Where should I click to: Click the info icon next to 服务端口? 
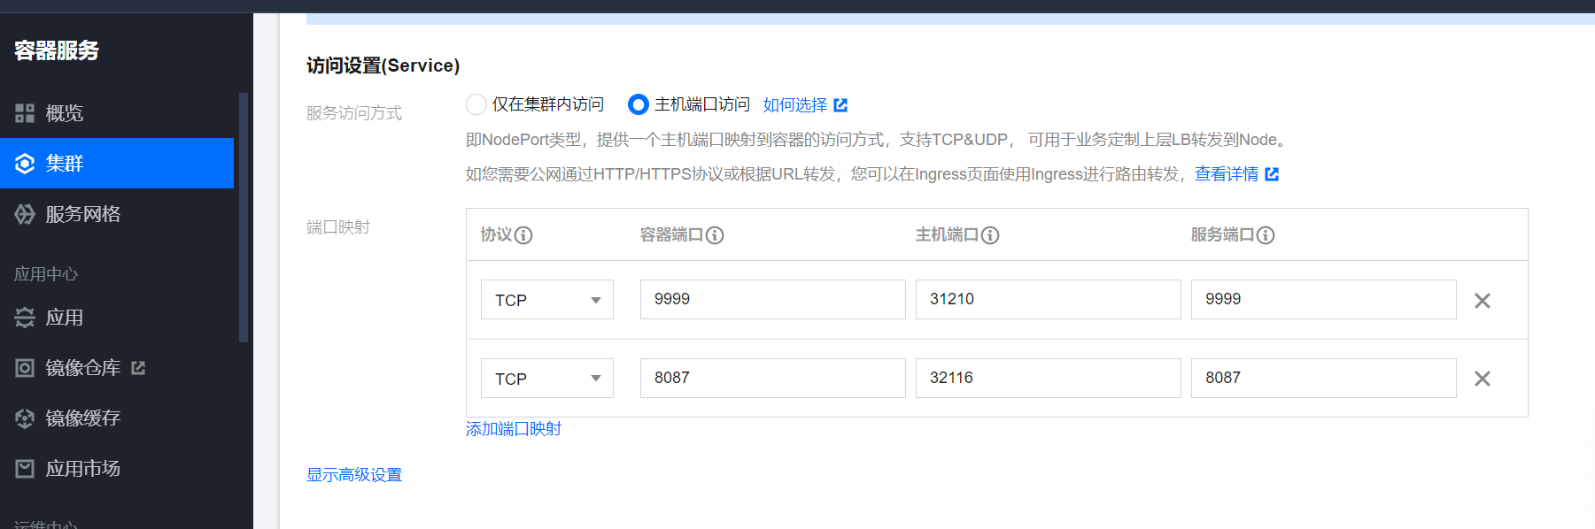(x=1266, y=235)
